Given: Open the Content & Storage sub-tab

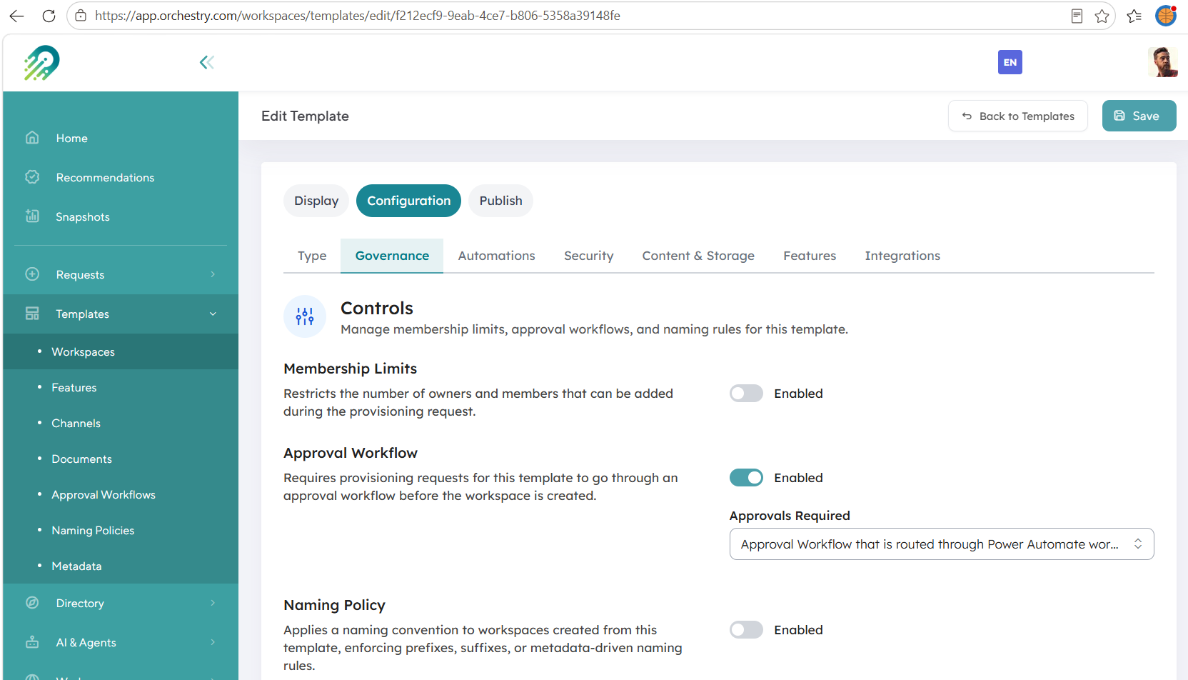Looking at the screenshot, I should coord(698,256).
